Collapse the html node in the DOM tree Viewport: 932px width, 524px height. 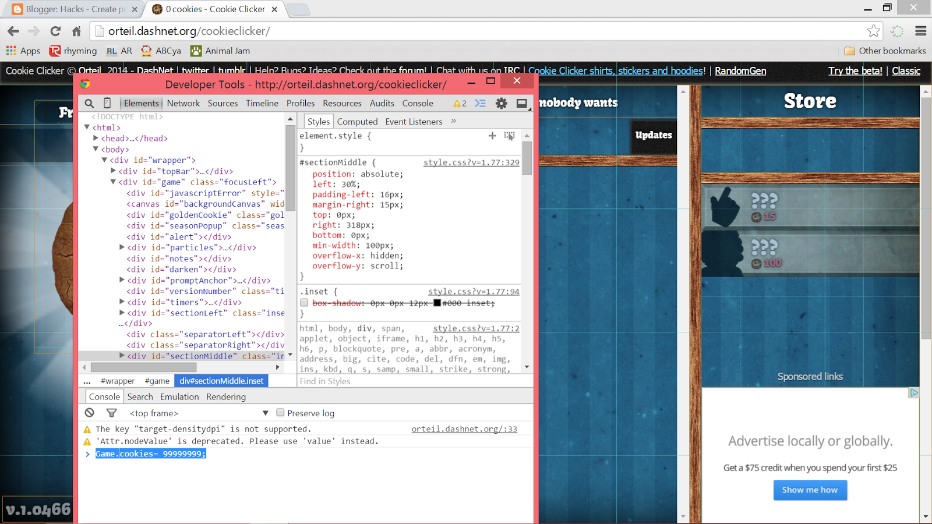tap(87, 127)
